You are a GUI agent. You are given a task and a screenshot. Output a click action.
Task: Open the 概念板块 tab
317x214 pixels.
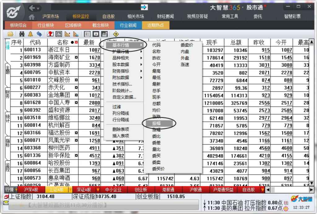pyautogui.click(x=100, y=25)
